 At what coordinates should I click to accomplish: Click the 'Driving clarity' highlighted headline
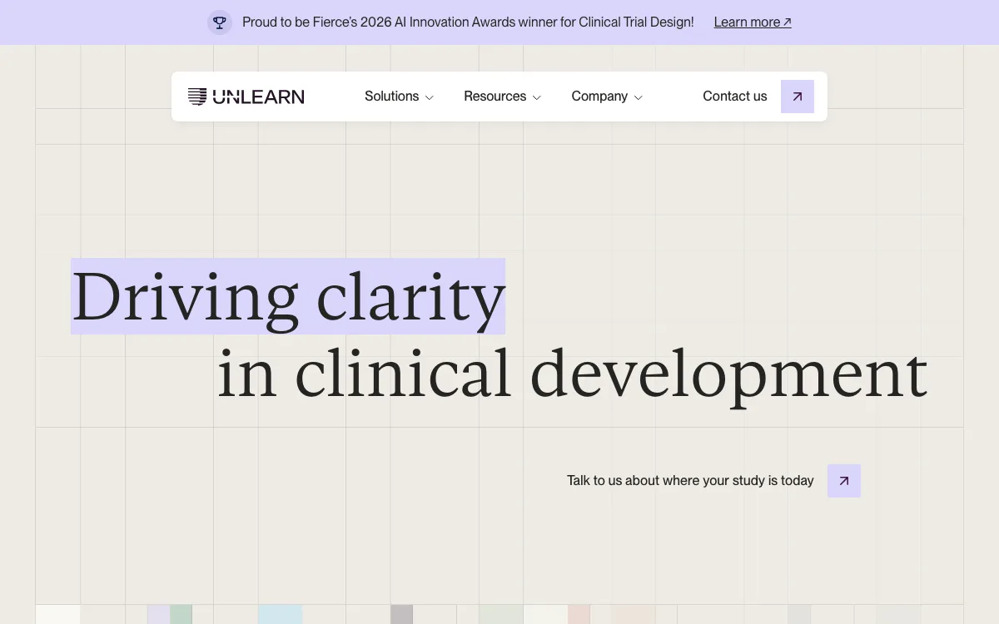[x=288, y=296]
